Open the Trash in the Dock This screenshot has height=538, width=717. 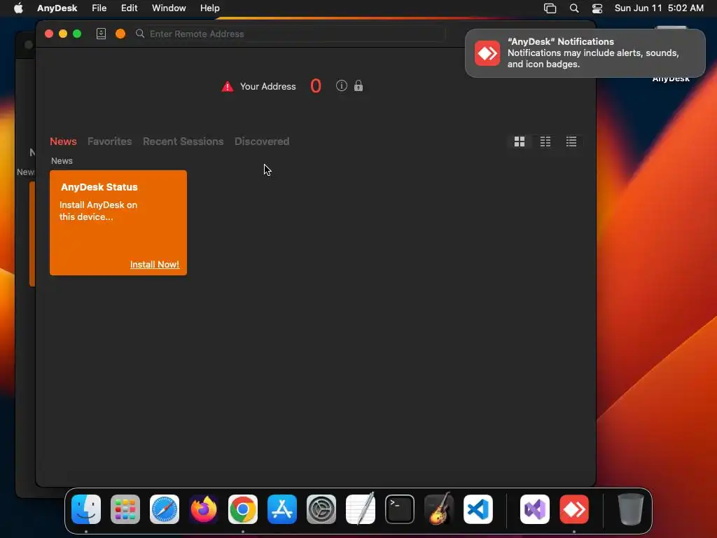point(631,509)
